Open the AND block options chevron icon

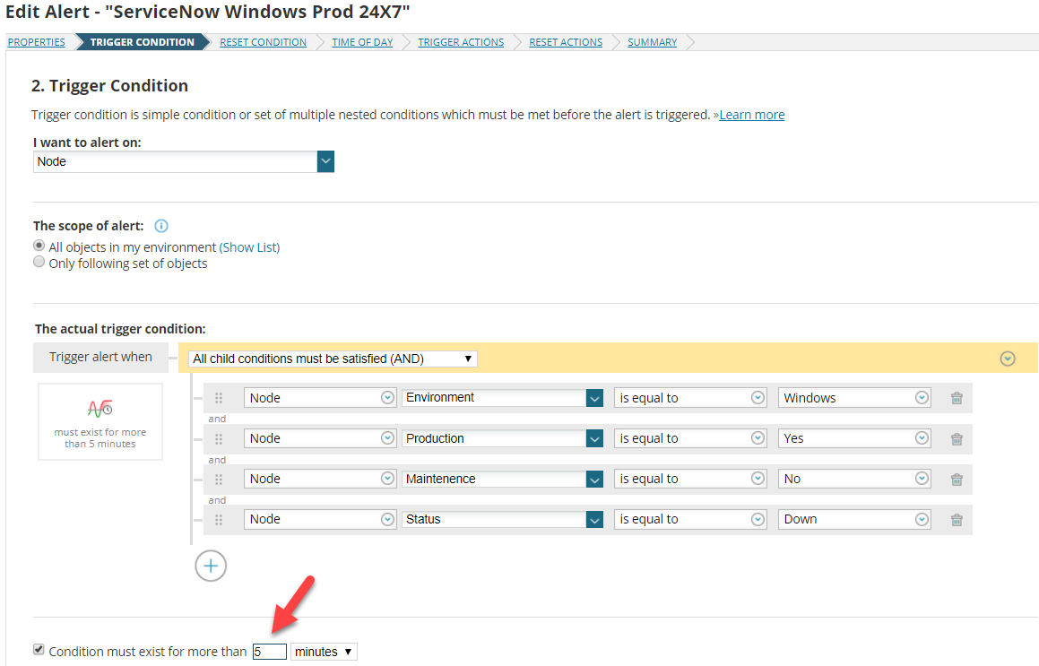(x=1008, y=359)
